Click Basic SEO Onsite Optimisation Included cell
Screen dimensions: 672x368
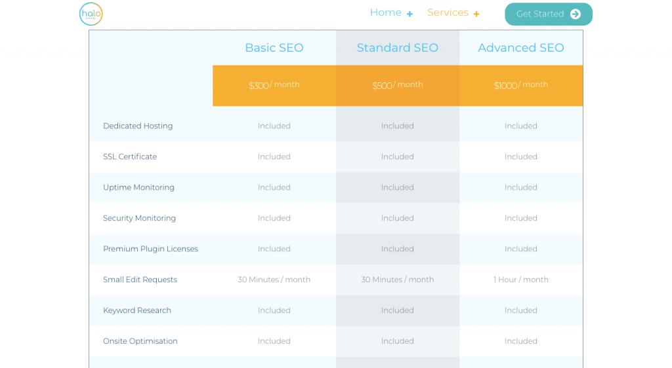tap(274, 342)
